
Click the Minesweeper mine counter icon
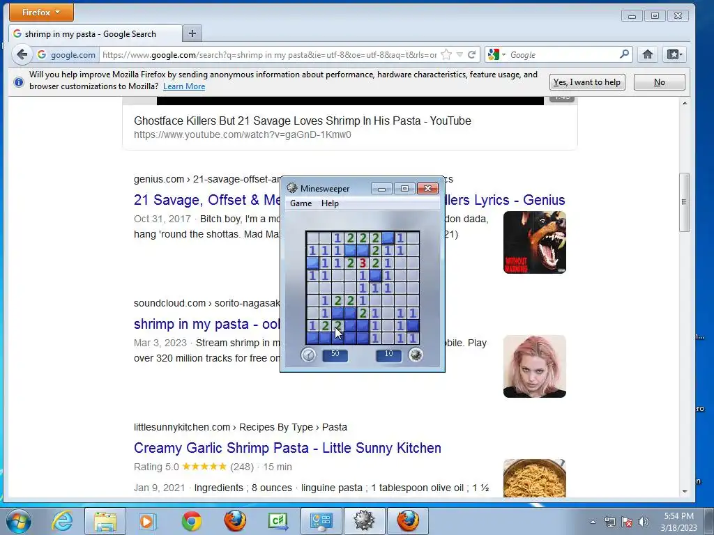[416, 355]
